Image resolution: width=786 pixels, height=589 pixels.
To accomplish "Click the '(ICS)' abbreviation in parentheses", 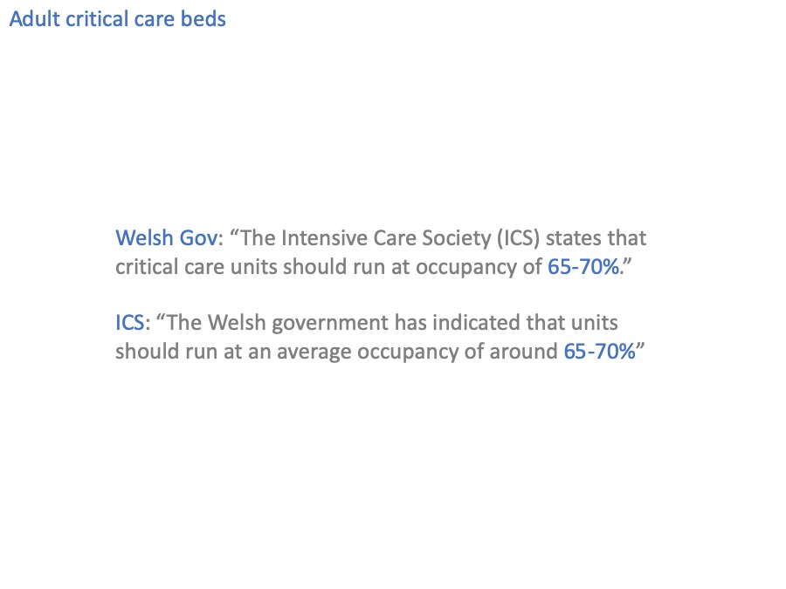I will pyautogui.click(x=518, y=238).
